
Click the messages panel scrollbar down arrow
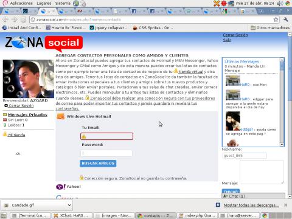[x=282, y=145]
